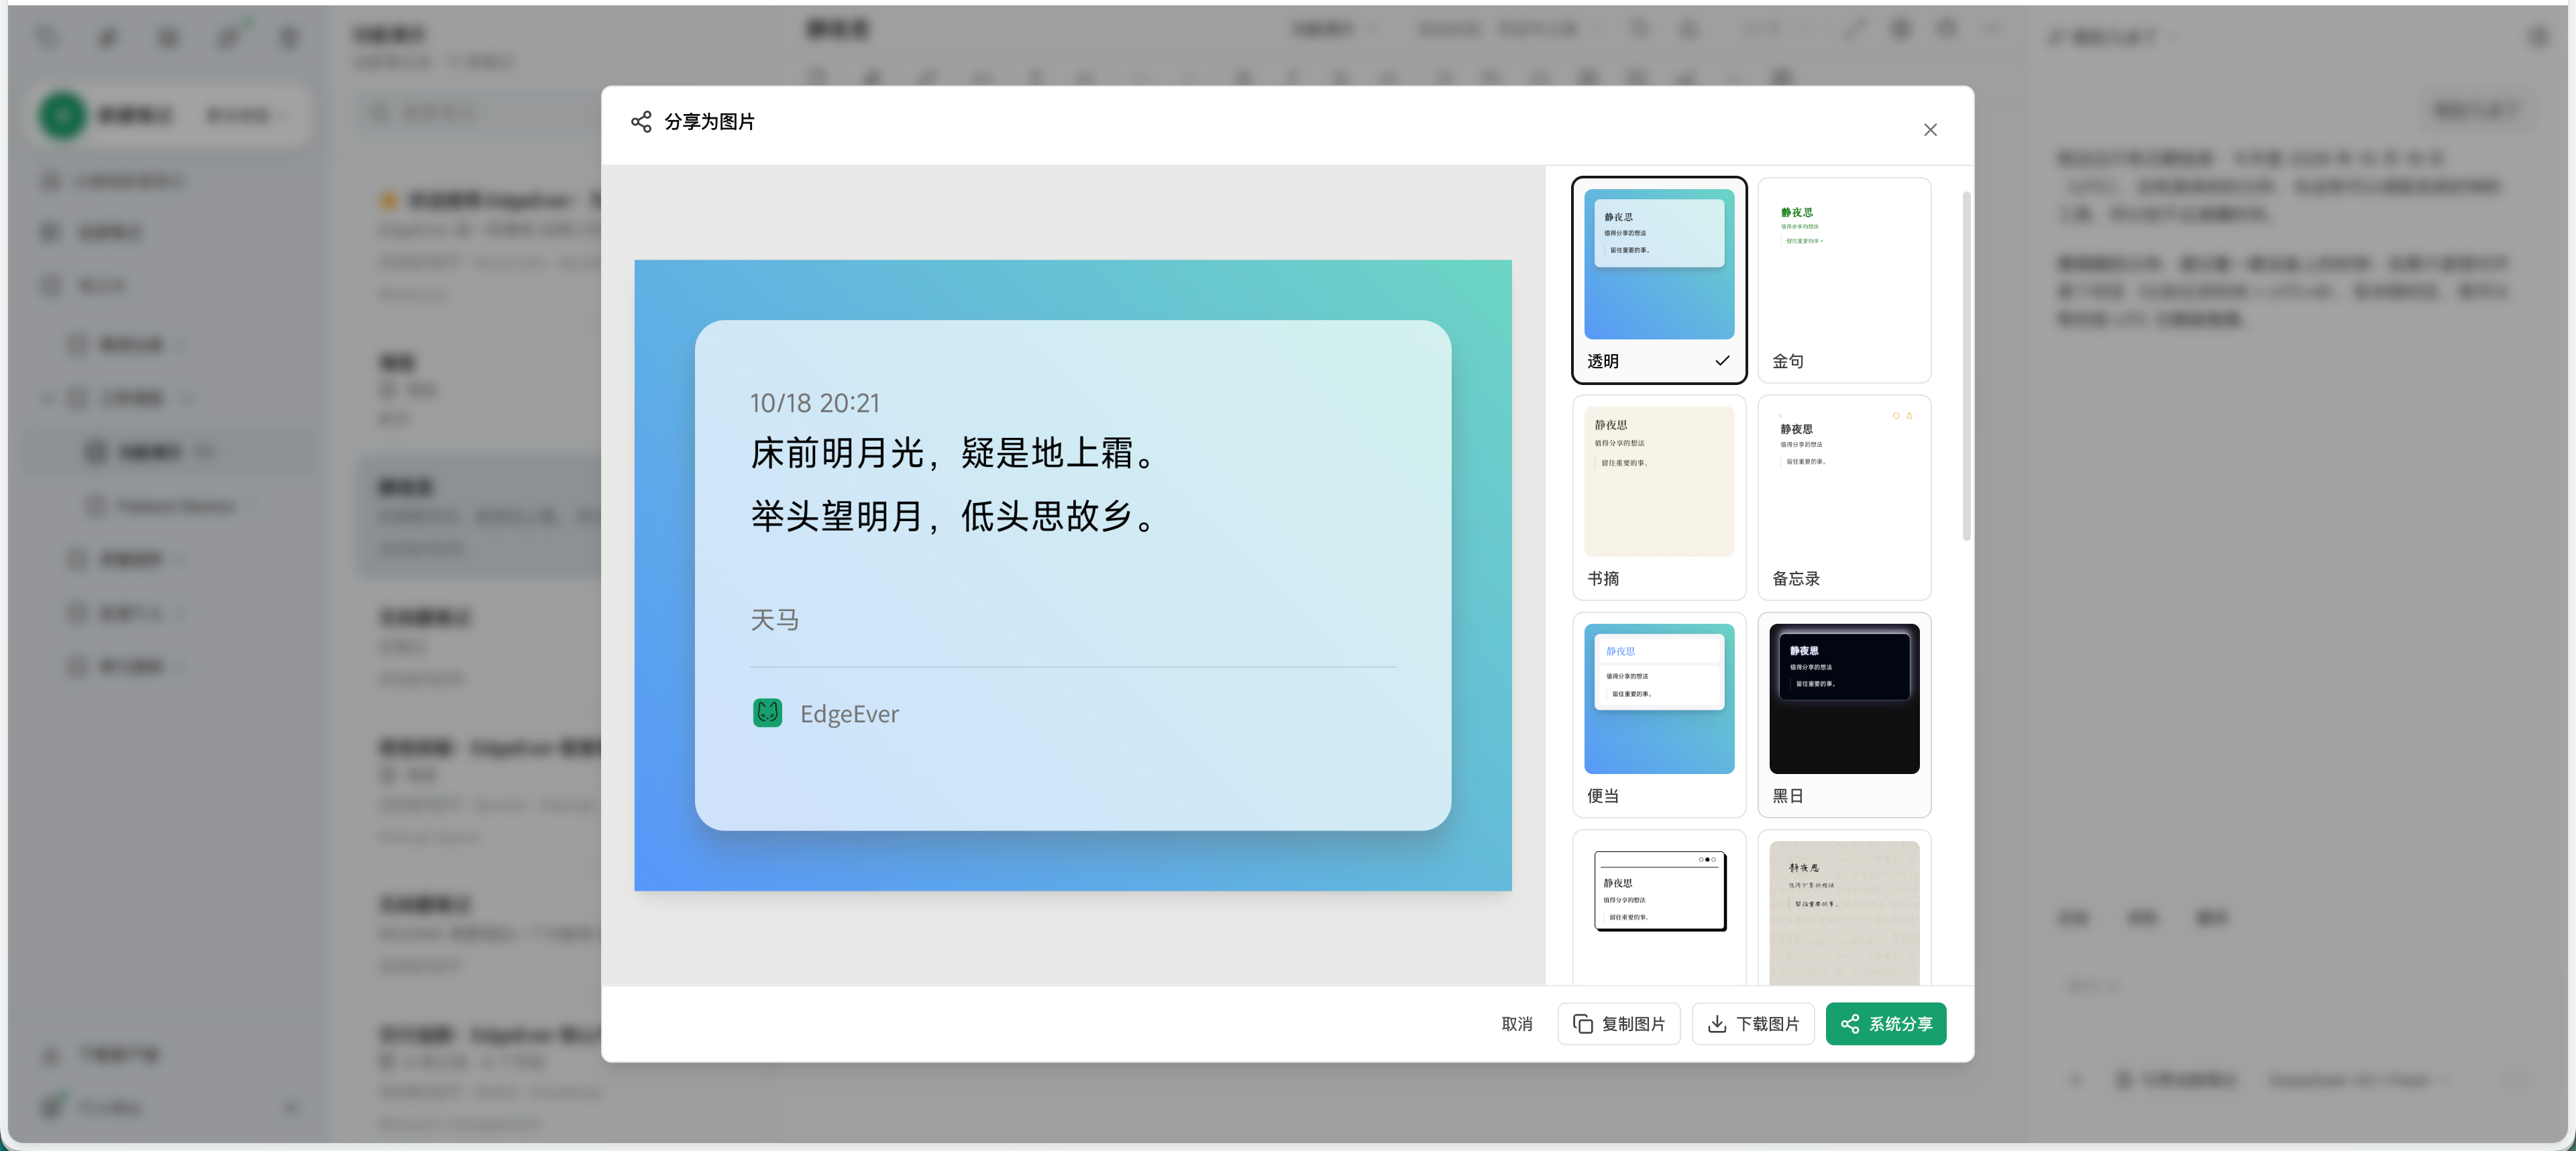The image size is (2576, 1151).
Task: Click the EdgeEver logo icon in preview
Action: click(767, 713)
